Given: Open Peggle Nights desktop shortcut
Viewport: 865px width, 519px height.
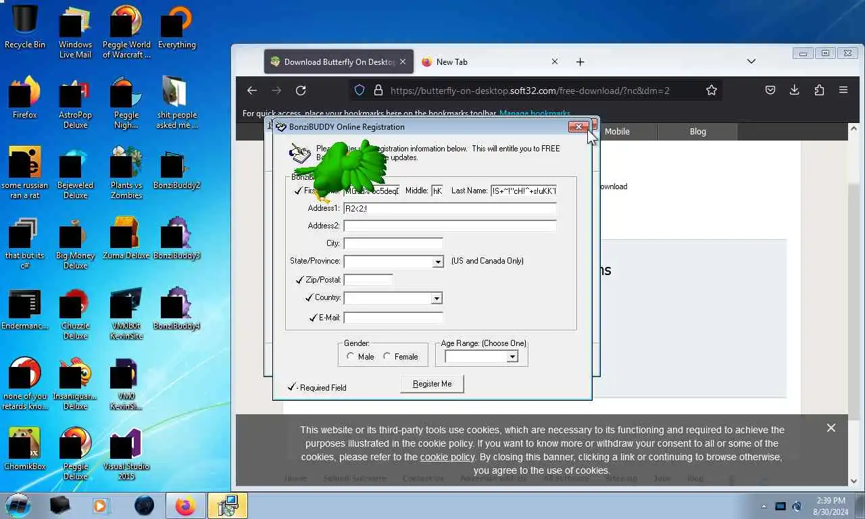Looking at the screenshot, I should [126, 102].
